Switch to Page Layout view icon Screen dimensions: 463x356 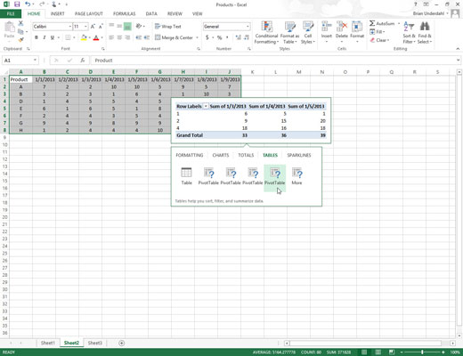[378, 352]
